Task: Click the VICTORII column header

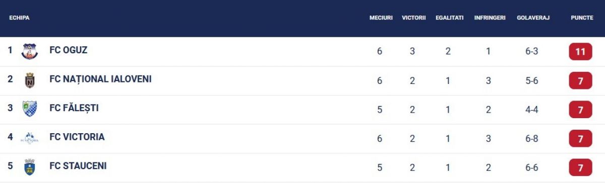Action: tap(414, 18)
